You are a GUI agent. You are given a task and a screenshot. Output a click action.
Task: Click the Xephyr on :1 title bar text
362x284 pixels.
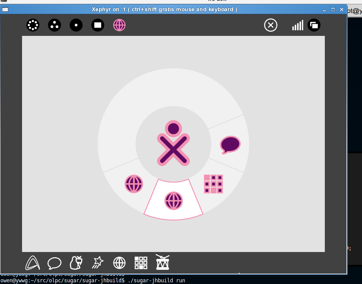click(x=164, y=10)
